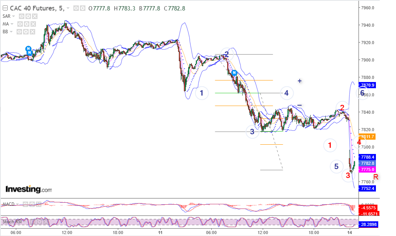Select the blue Elliott wave label 4
The width and height of the screenshot is (396, 236).
(286, 93)
